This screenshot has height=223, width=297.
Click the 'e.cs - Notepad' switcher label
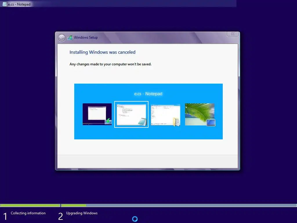[148, 94]
